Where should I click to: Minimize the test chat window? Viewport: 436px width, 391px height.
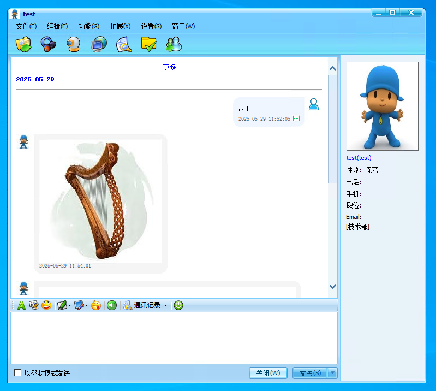pos(379,13)
